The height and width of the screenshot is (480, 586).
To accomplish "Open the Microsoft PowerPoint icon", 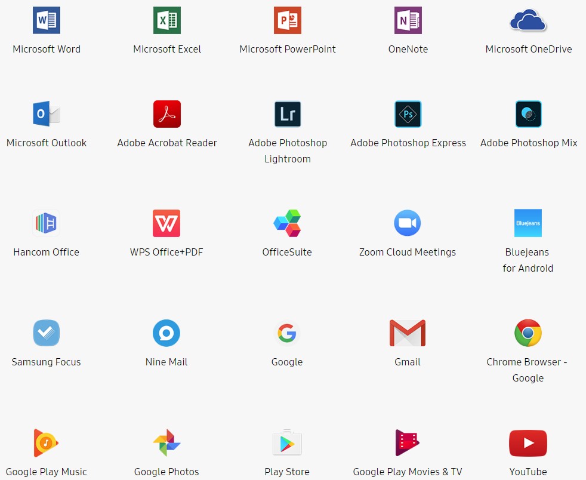I will [288, 20].
